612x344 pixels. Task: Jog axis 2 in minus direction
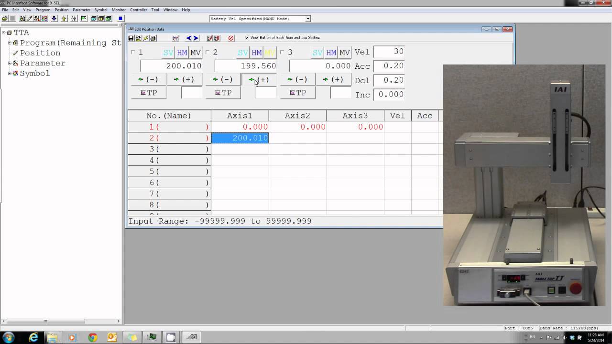(x=223, y=79)
